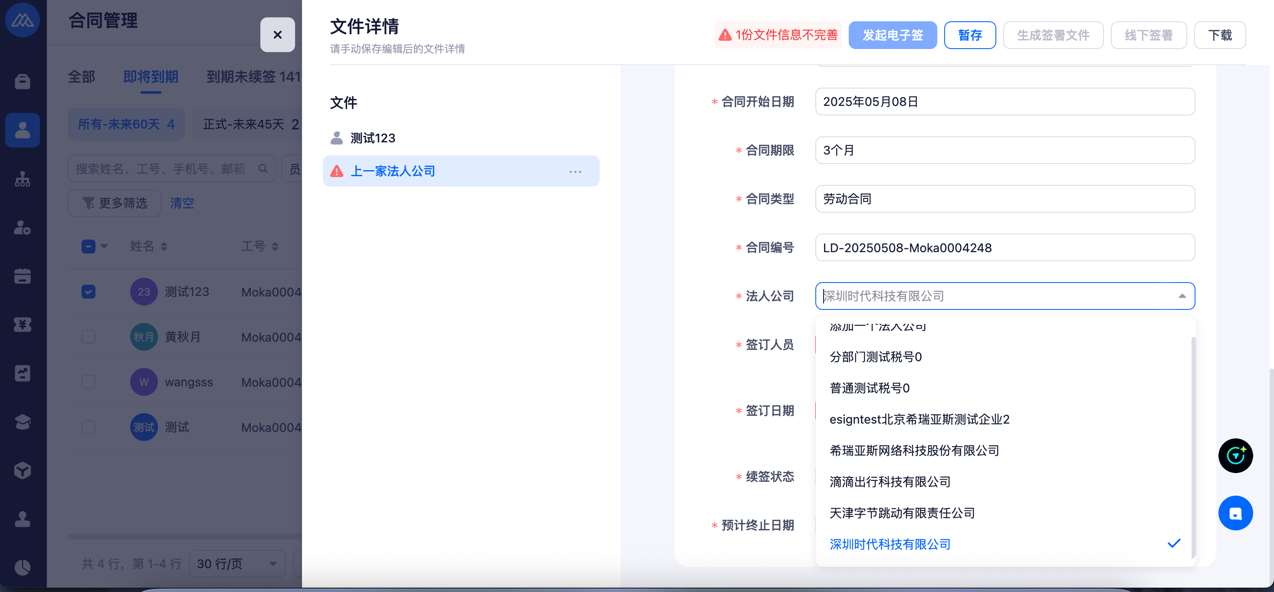The width and height of the screenshot is (1274, 592).
Task: Open the 30 行/页 page size dropdown
Action: coord(236,564)
